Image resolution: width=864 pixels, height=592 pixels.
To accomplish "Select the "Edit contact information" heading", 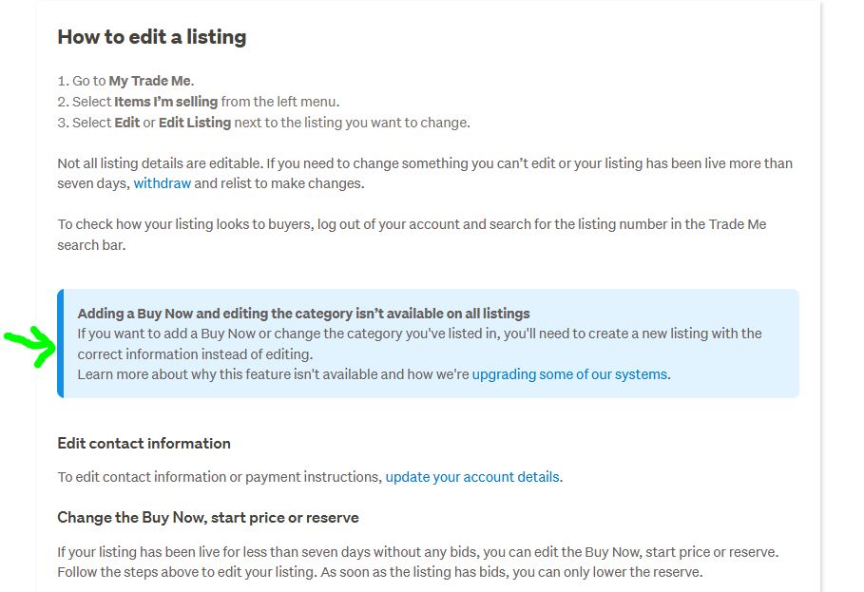I will coord(144,443).
